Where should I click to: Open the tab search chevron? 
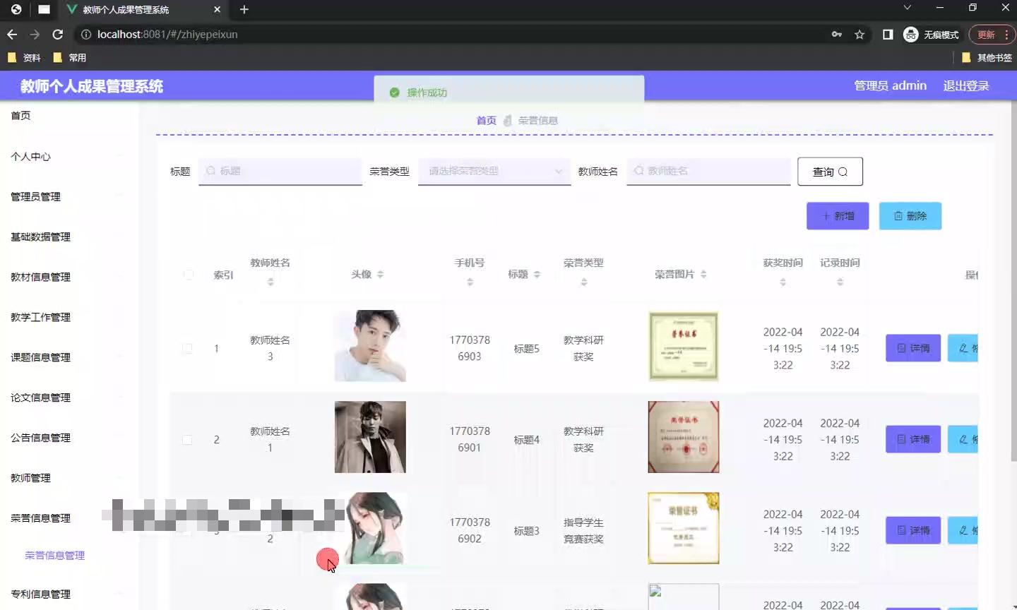(908, 8)
